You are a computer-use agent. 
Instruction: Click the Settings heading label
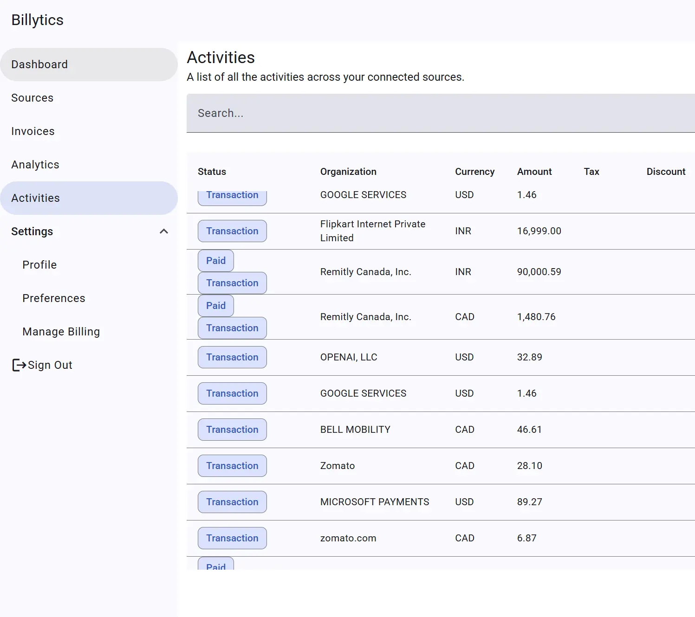click(32, 231)
